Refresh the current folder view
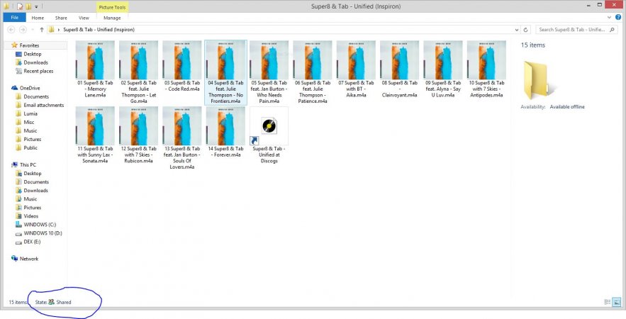Image resolution: width=626 pixels, height=319 pixels. point(525,30)
